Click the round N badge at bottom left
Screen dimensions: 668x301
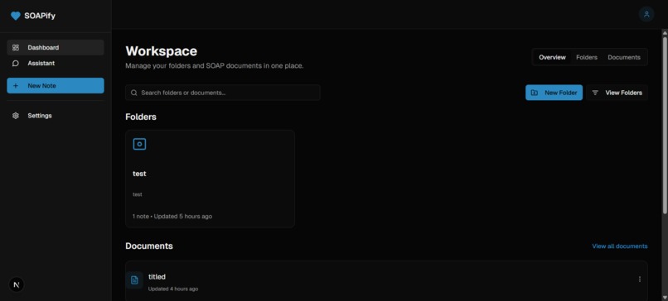coord(17,284)
